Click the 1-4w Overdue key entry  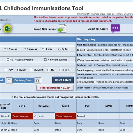[105, 55]
